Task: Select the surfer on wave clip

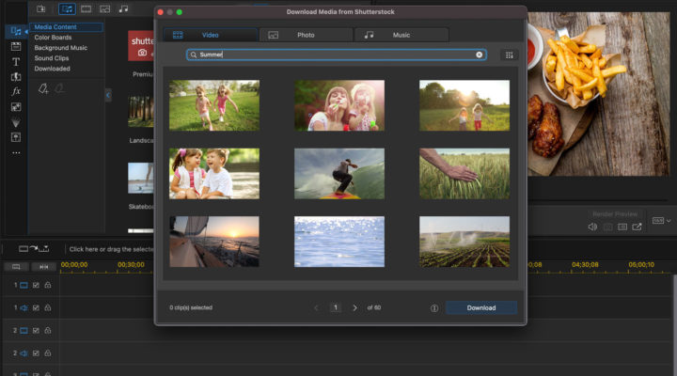Action: pyautogui.click(x=339, y=174)
